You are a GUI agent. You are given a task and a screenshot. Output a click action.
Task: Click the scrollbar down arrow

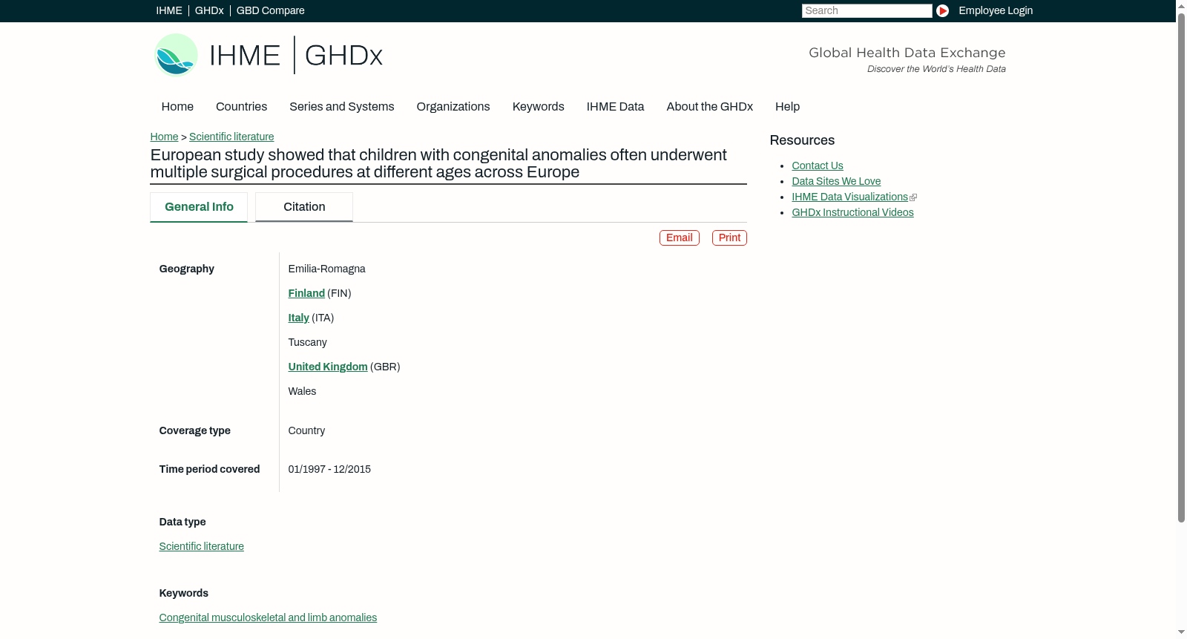tap(1181, 632)
